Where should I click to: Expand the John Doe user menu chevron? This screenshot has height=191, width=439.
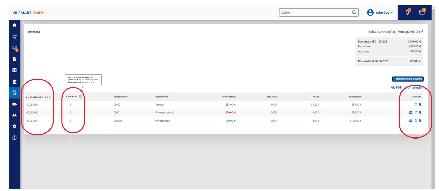[x=392, y=13]
